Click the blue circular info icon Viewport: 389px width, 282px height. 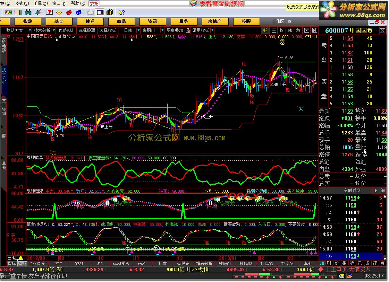point(79,12)
